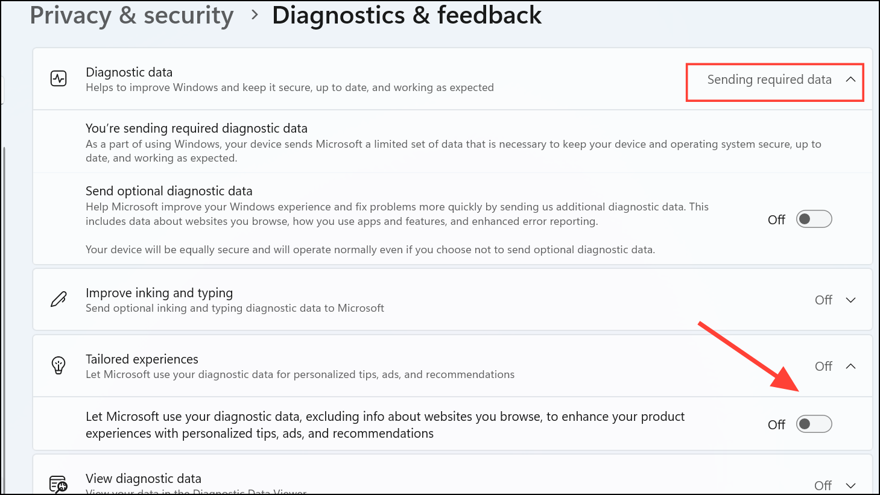Image resolution: width=880 pixels, height=495 pixels.
Task: Enable the Let Microsoft use your diagnostic data switch
Action: tap(814, 424)
